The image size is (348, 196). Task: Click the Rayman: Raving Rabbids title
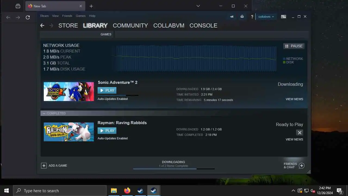coord(122,122)
